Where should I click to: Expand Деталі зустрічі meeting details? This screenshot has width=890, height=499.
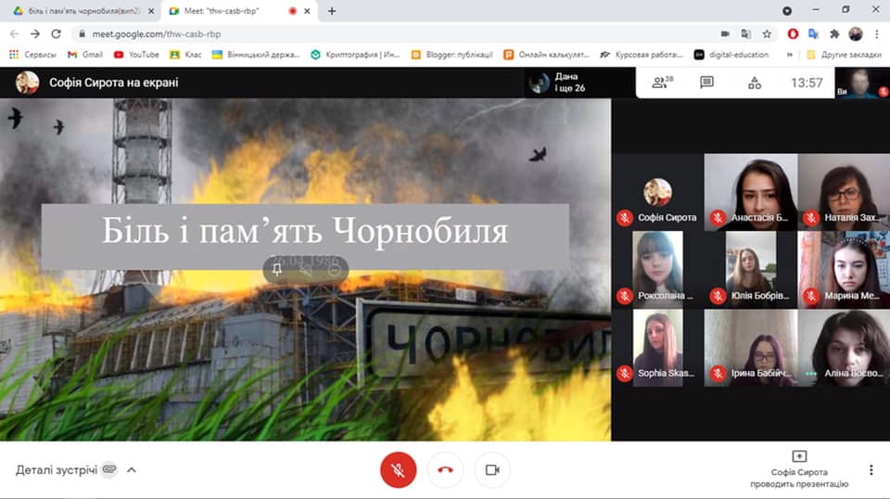click(x=131, y=470)
